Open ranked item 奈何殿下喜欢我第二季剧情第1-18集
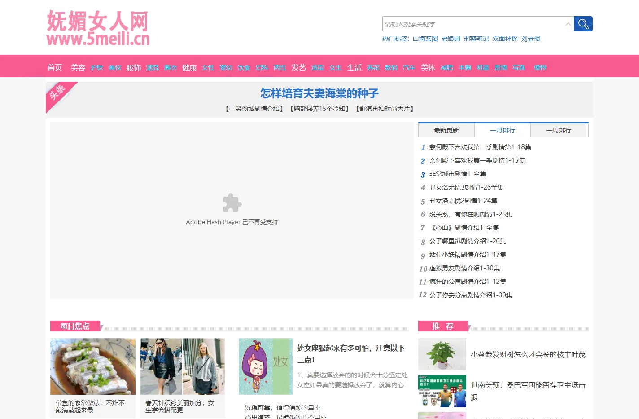The width and height of the screenshot is (639, 419). pyautogui.click(x=480, y=147)
